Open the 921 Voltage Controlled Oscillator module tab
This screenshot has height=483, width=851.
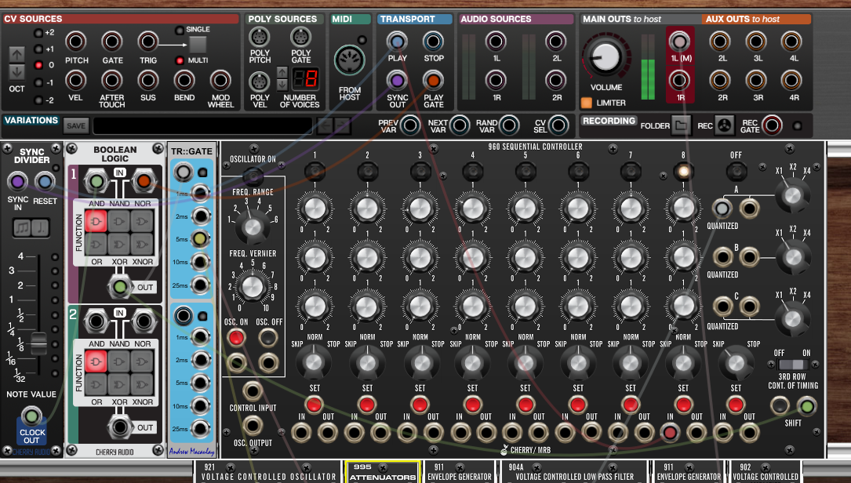coord(268,472)
